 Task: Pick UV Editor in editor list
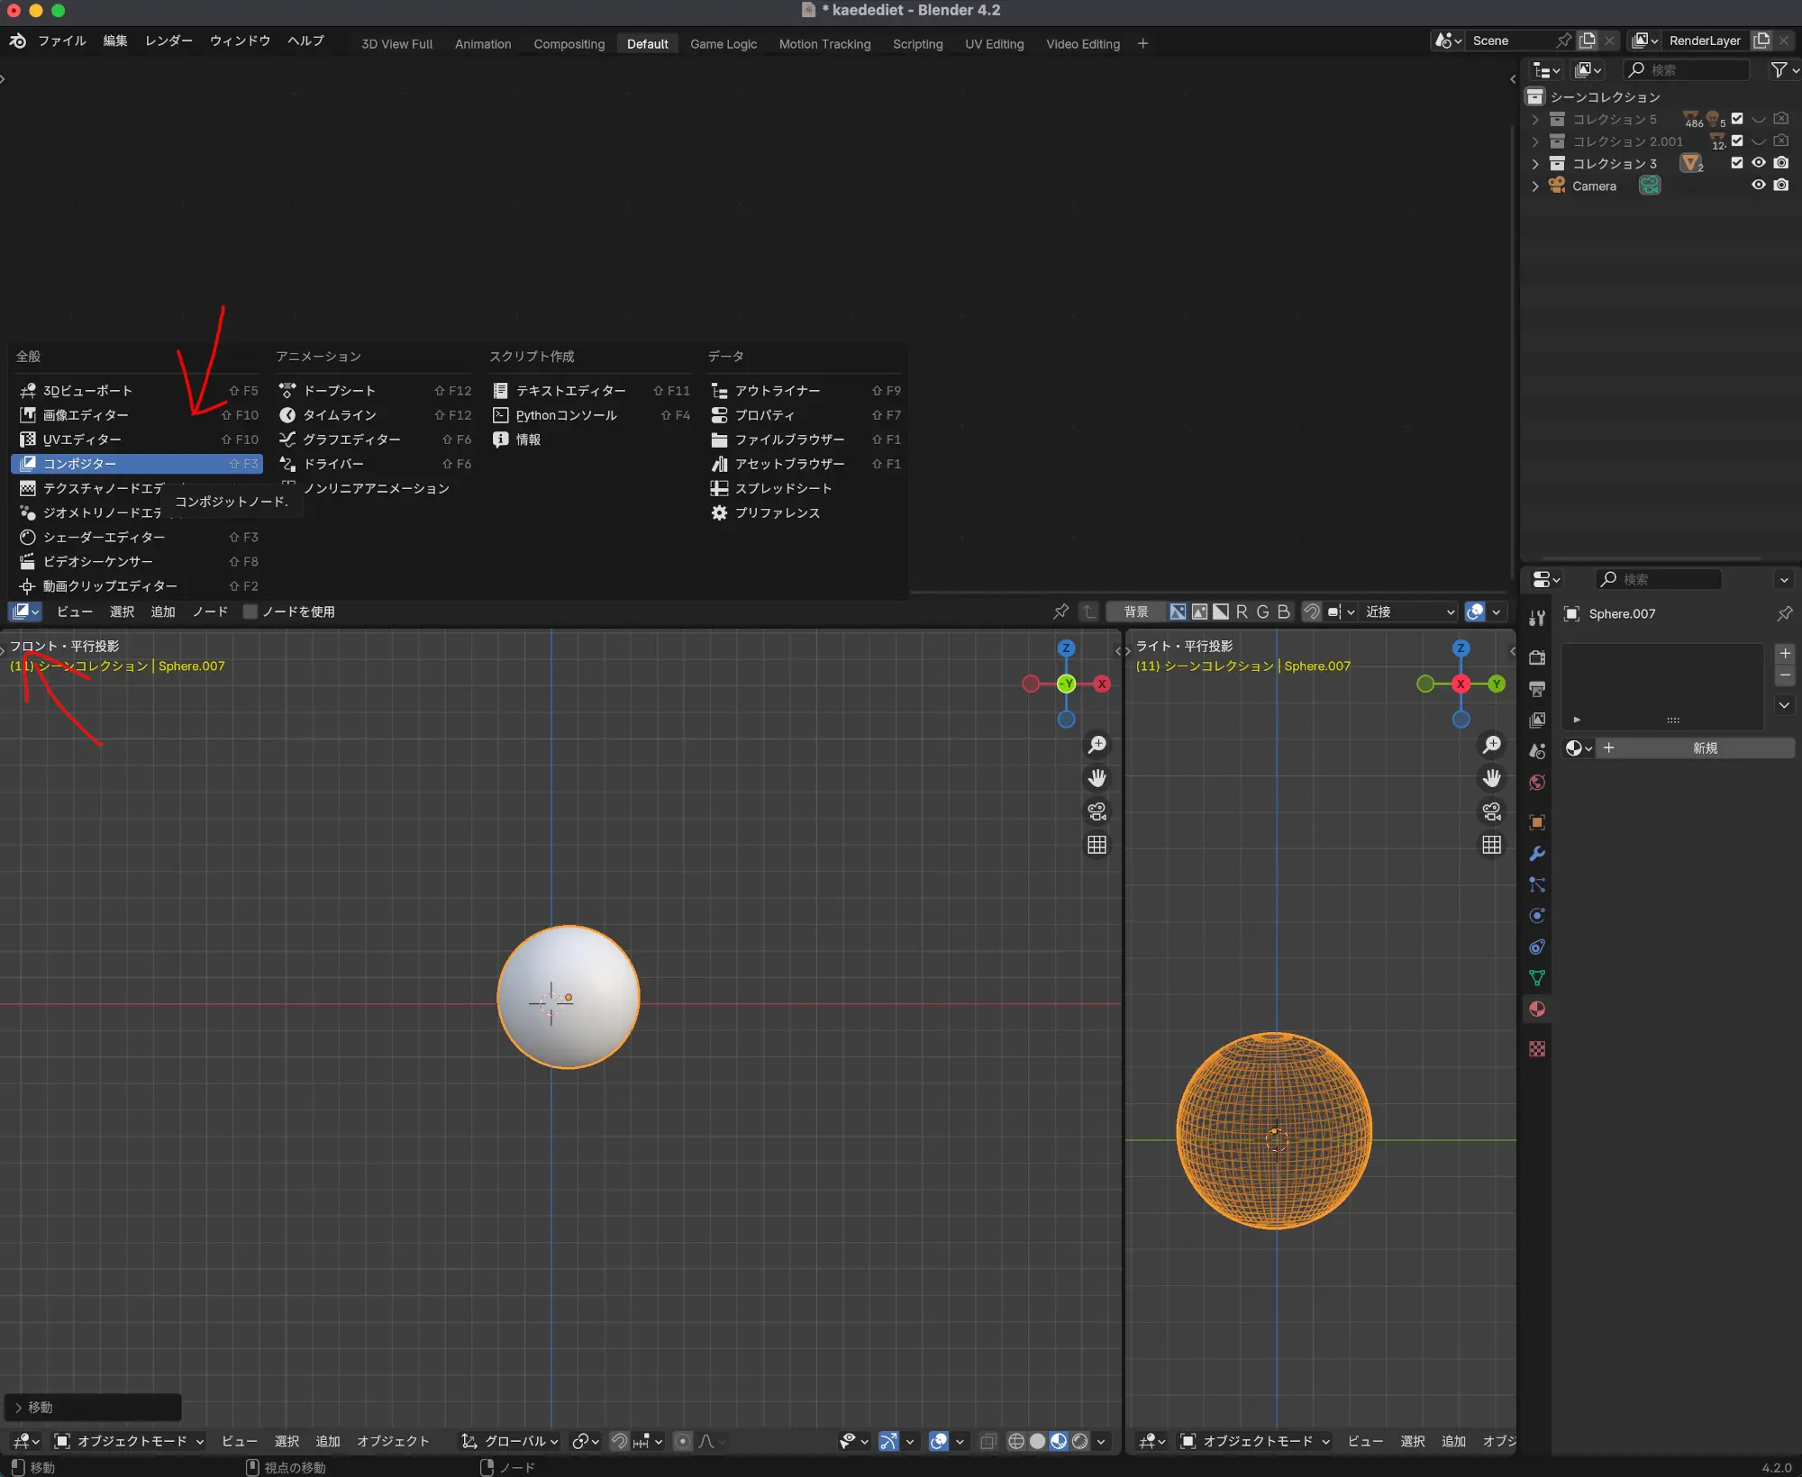tap(137, 439)
